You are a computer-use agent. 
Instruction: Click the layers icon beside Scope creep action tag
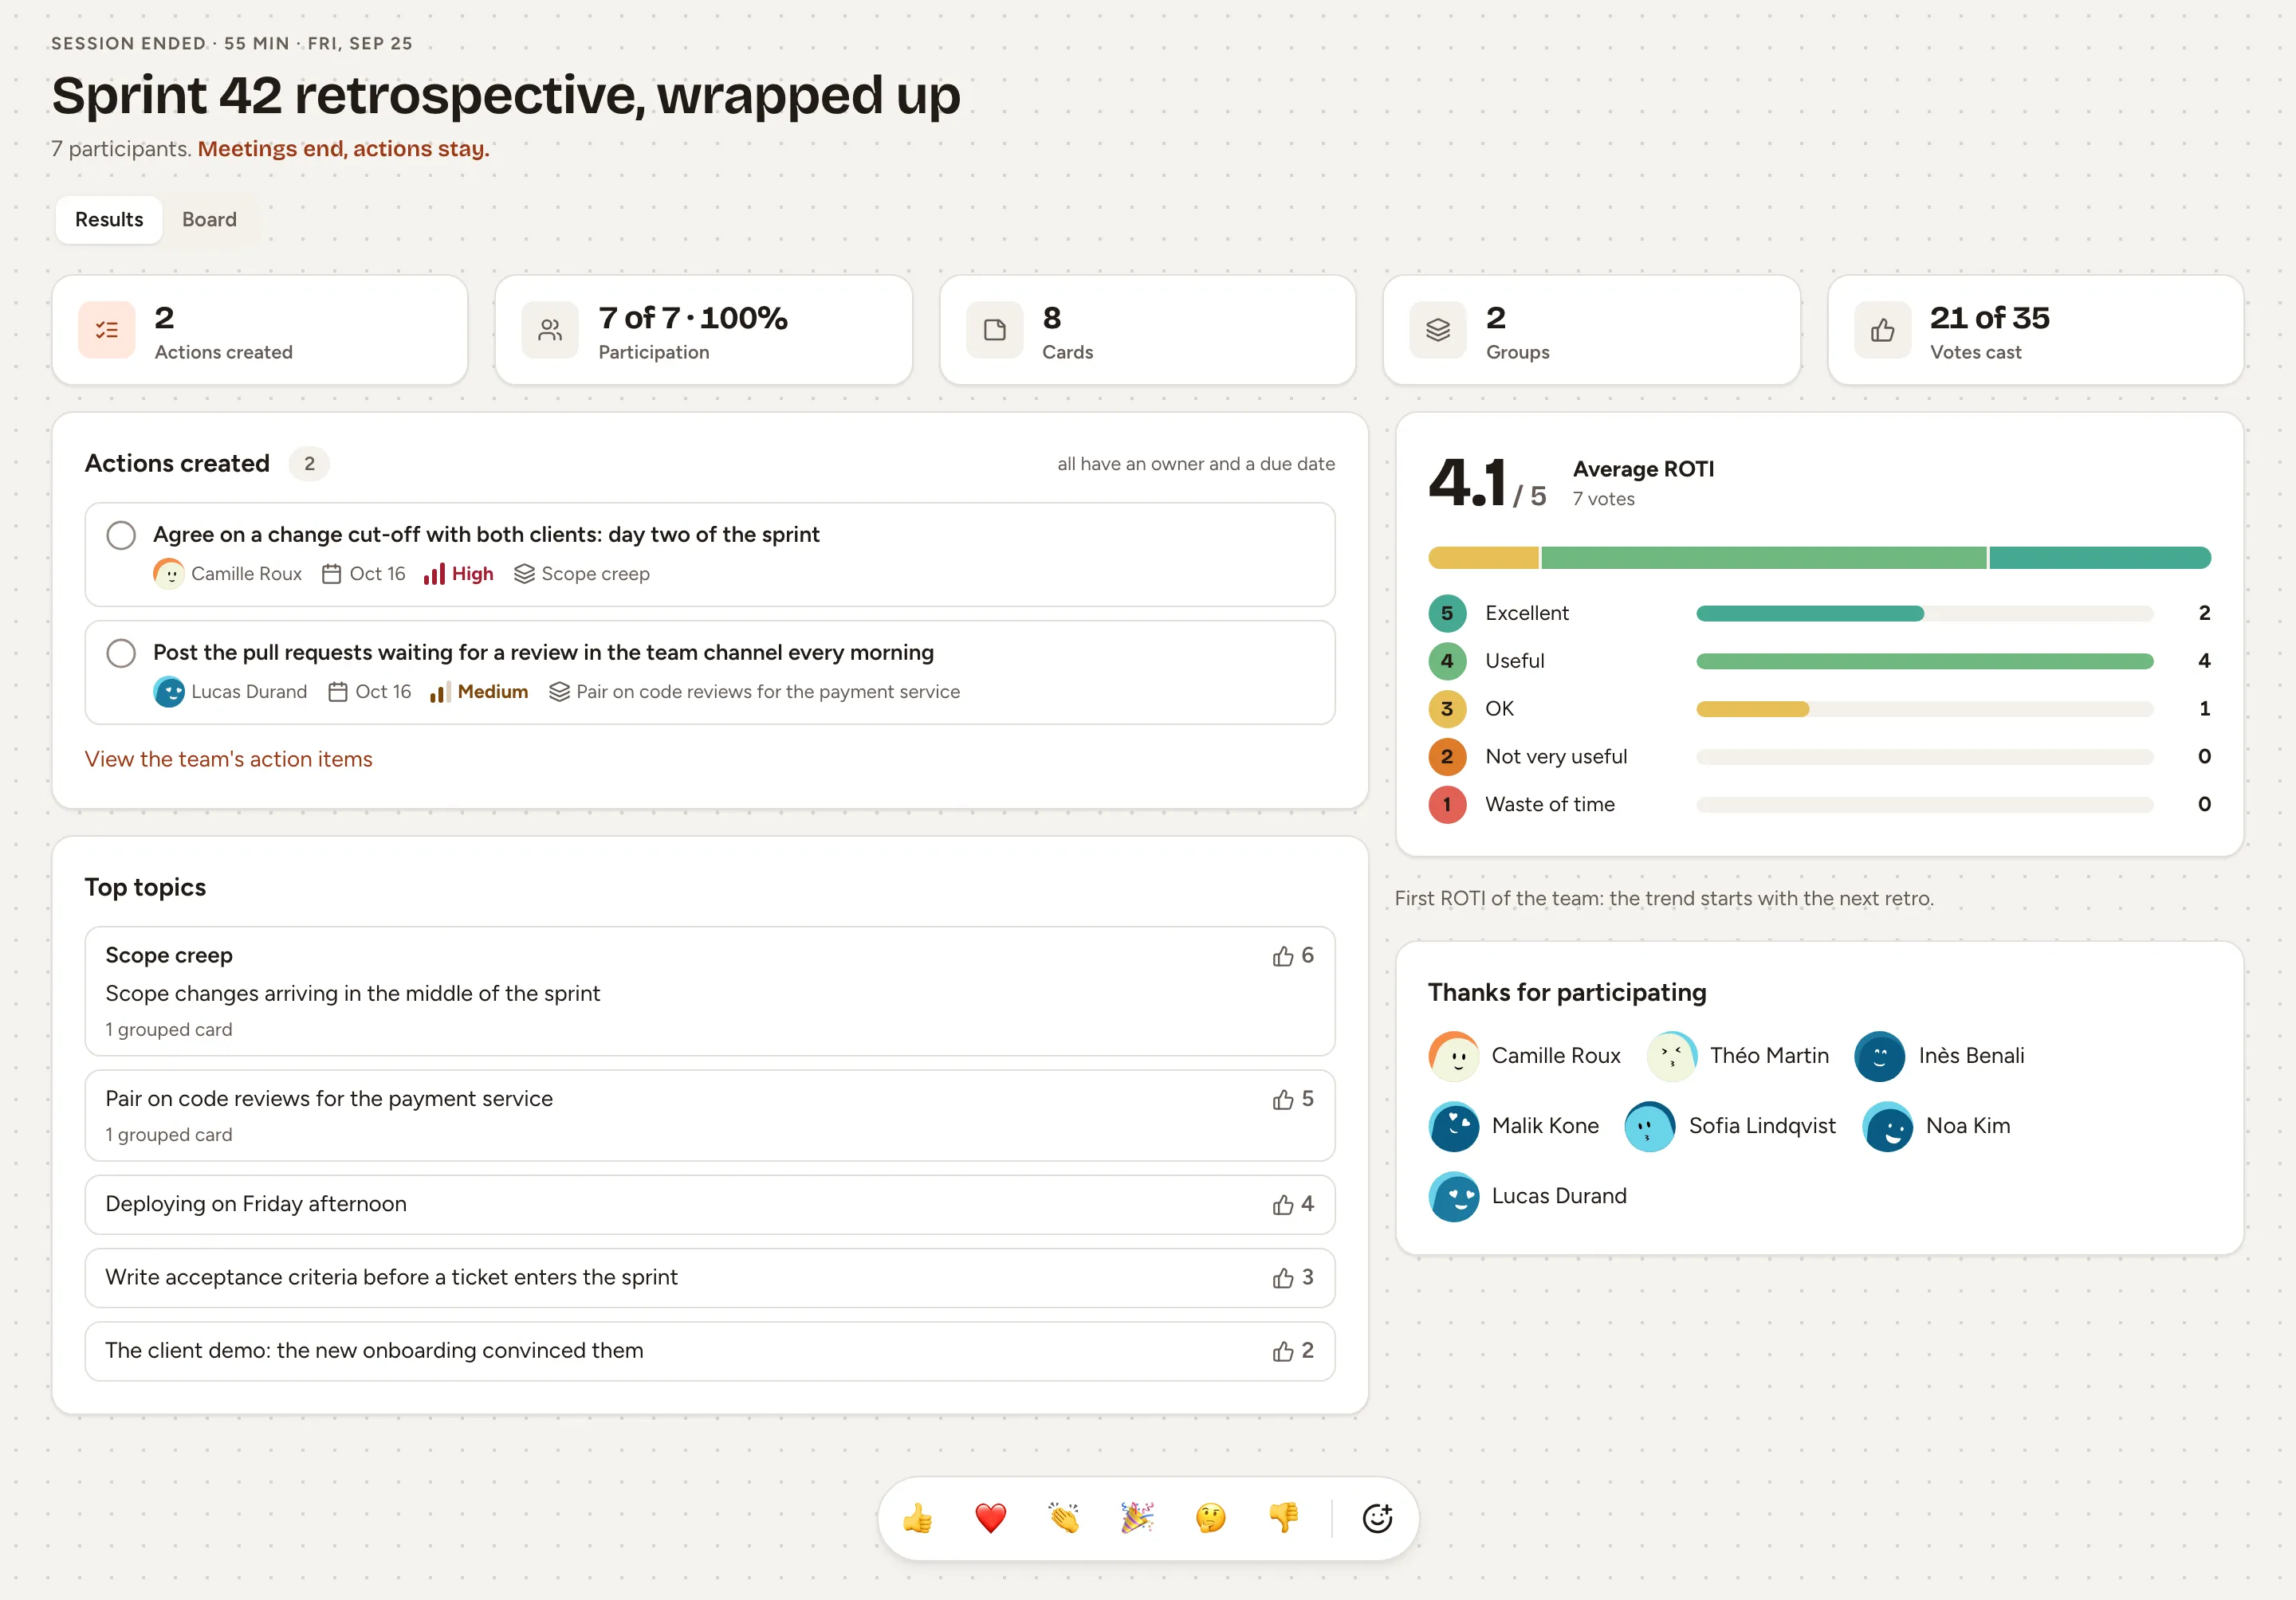pyautogui.click(x=524, y=574)
